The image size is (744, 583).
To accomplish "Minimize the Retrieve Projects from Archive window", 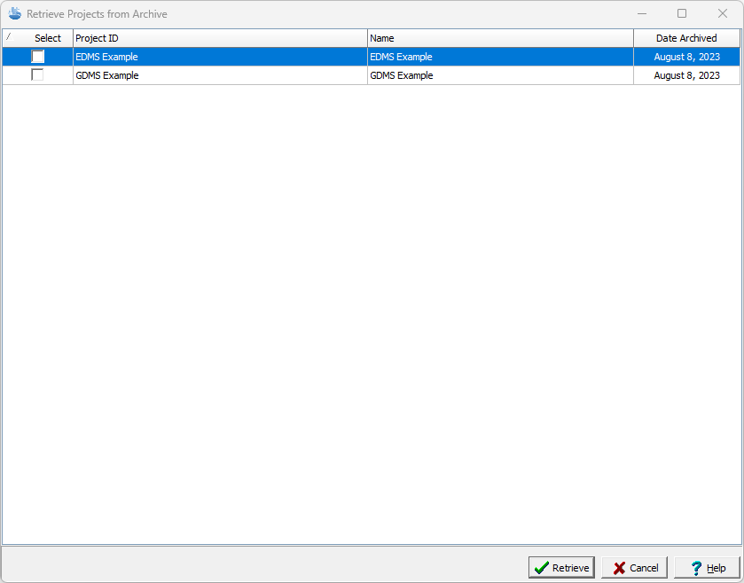I will 641,14.
